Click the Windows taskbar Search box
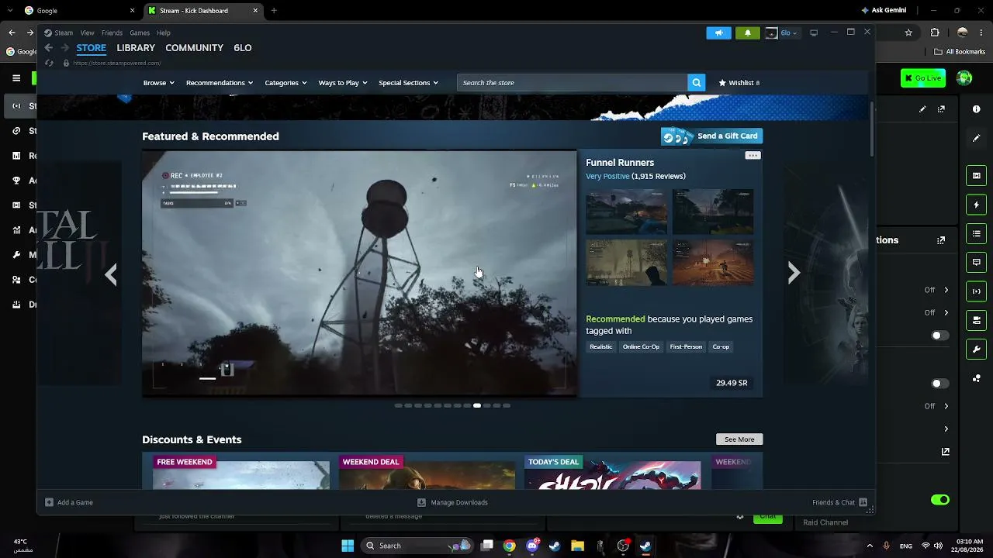Viewport: 993px width, 558px height. pos(417,546)
